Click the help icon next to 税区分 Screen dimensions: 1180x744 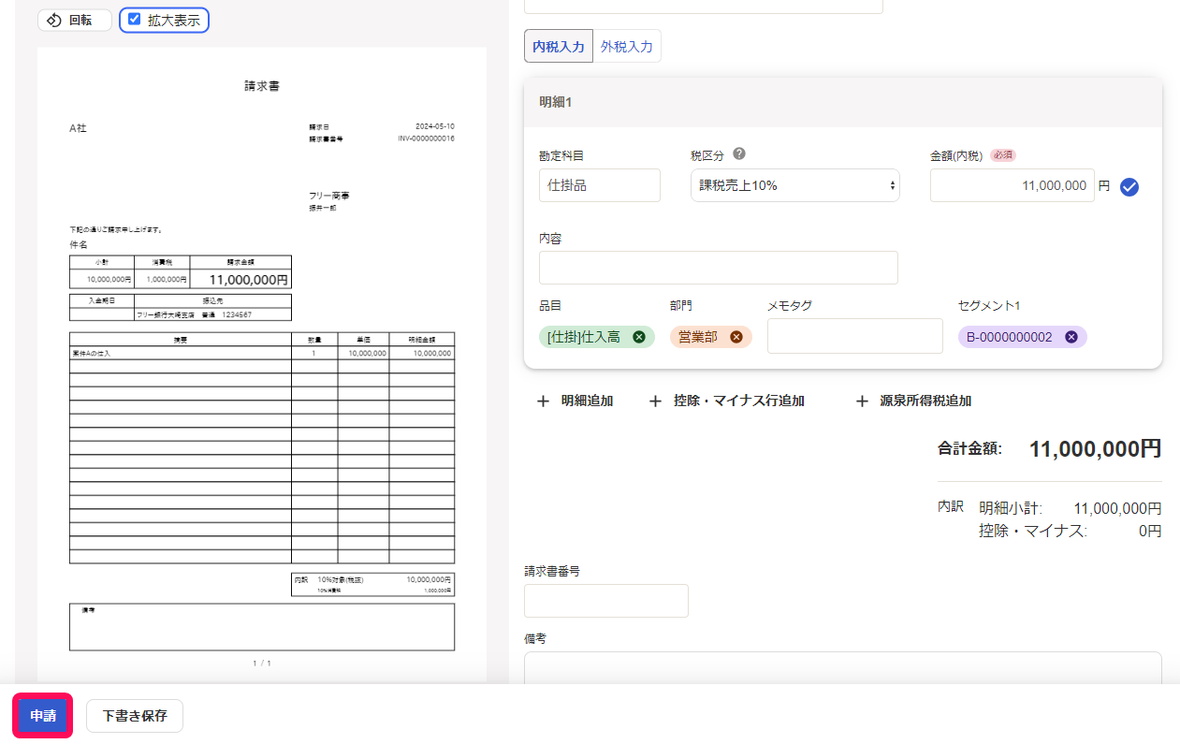click(739, 154)
